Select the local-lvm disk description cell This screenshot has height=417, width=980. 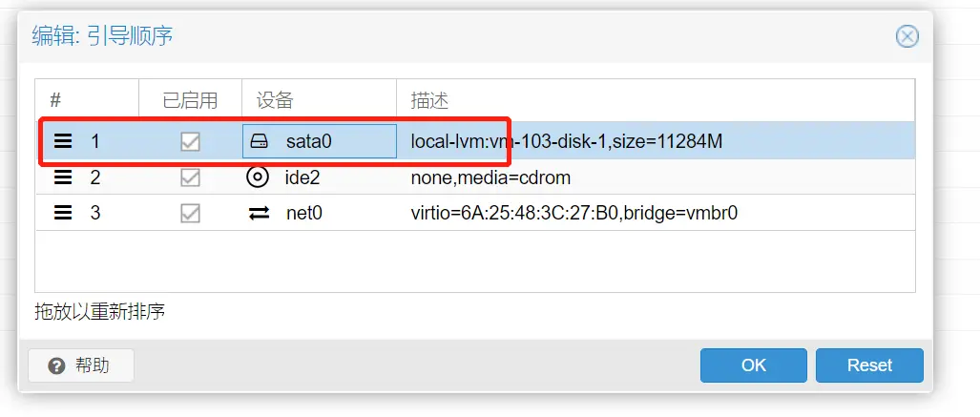click(x=656, y=142)
